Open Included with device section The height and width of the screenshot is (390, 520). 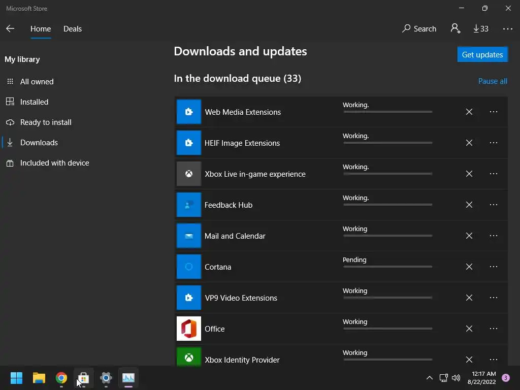54,163
